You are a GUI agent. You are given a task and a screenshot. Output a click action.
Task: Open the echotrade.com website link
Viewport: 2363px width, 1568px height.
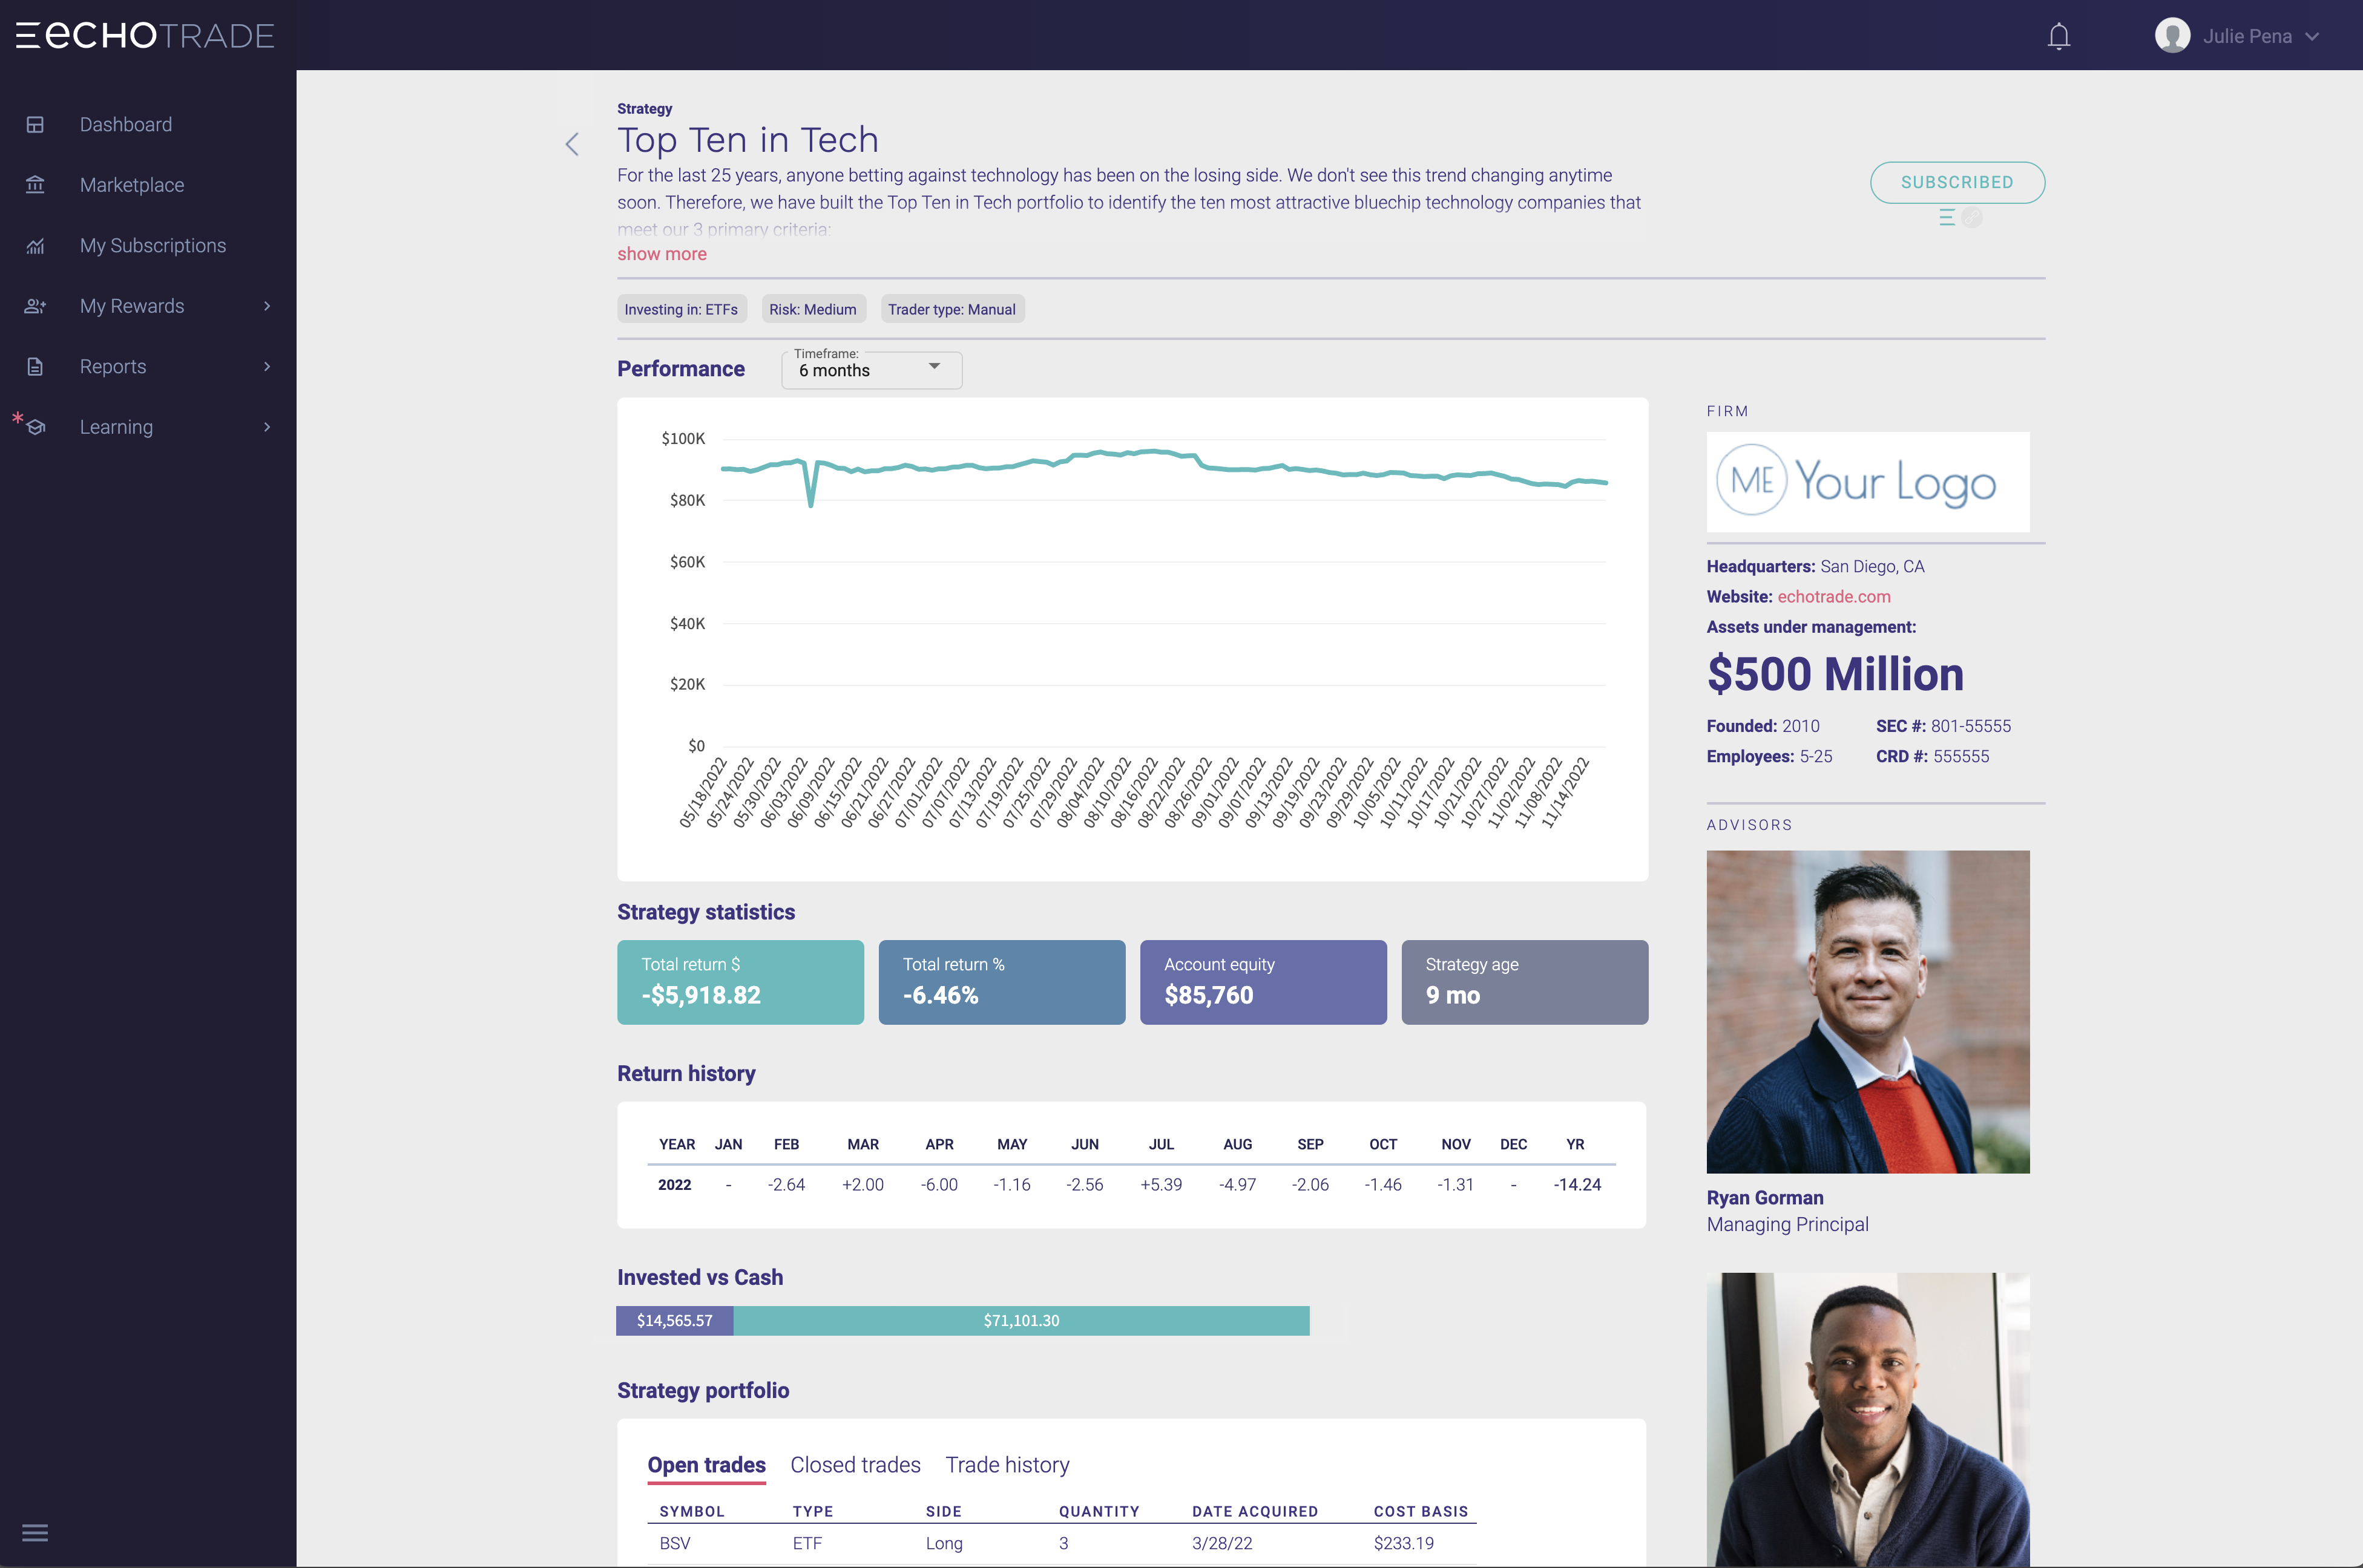[x=1834, y=596]
